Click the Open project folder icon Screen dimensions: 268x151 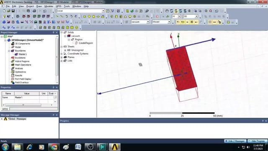click(8, 11)
